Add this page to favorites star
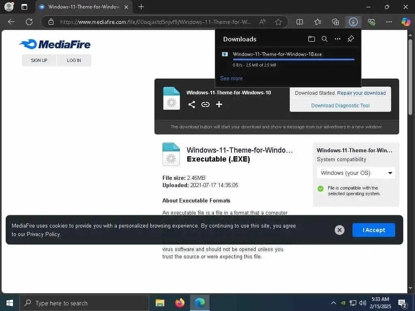Viewport: 415px width, 311px height. point(278,22)
